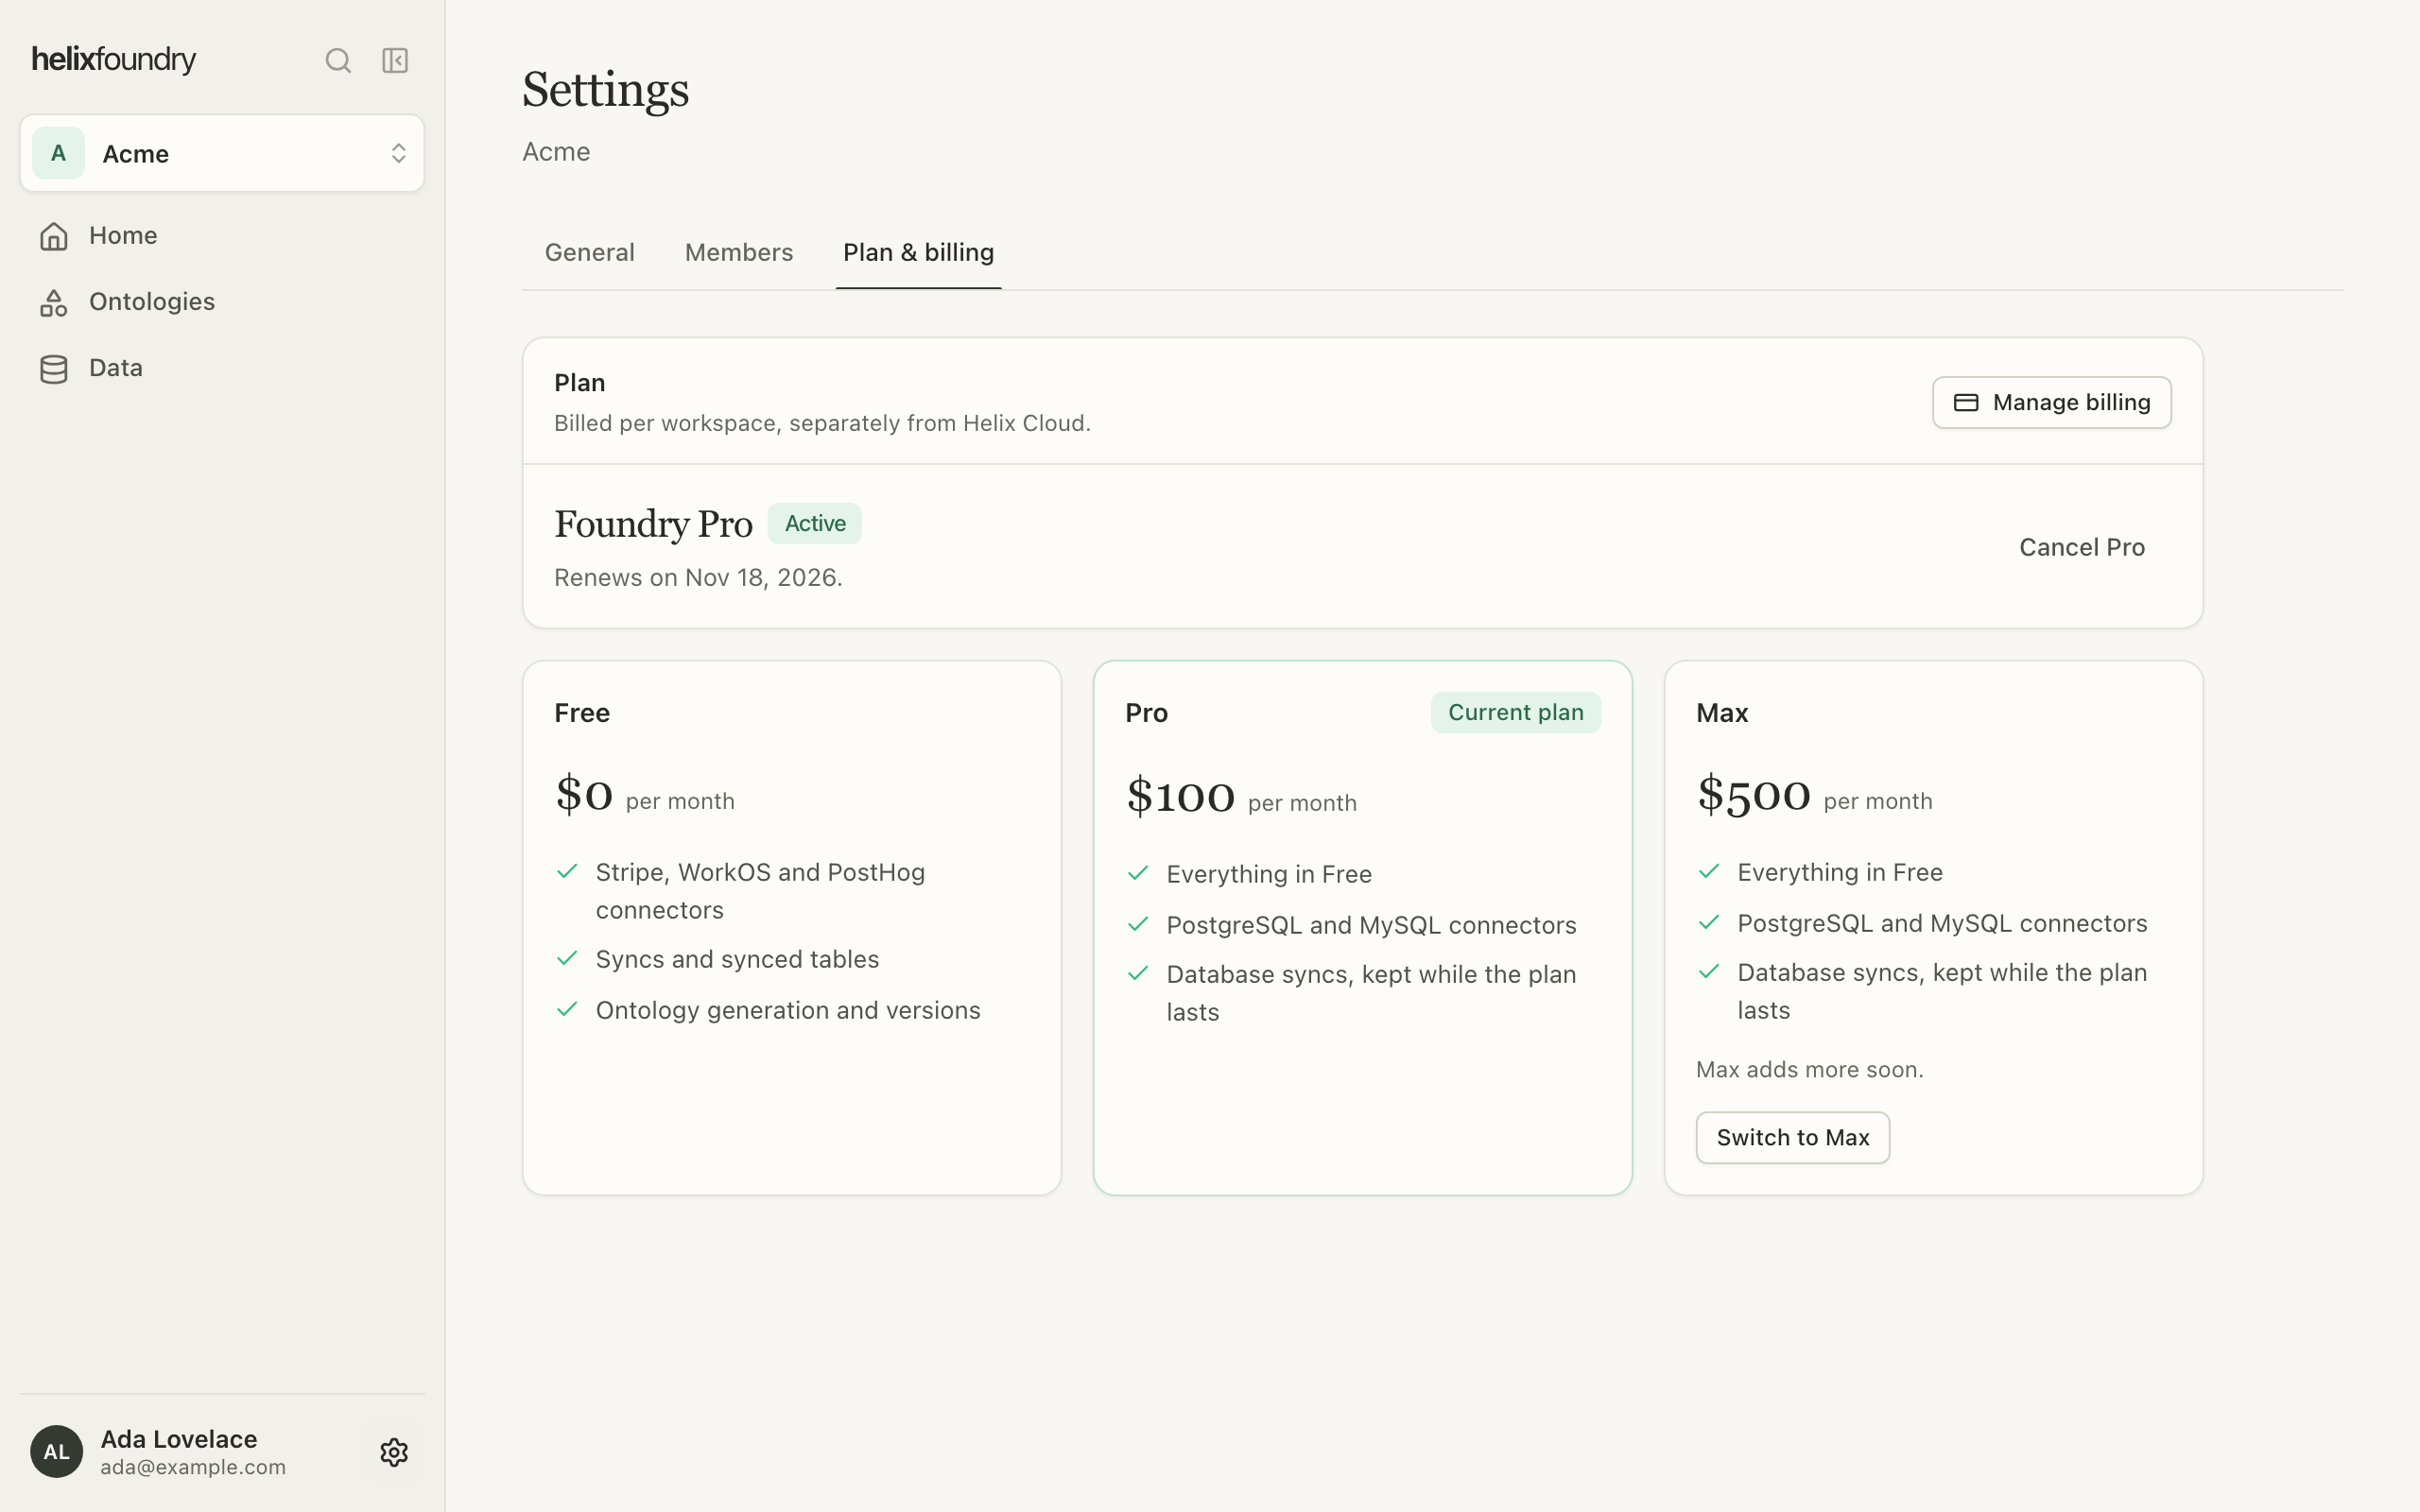Click 'Billed per workspace' description text
This screenshot has height=1512, width=2420.
[x=822, y=423]
